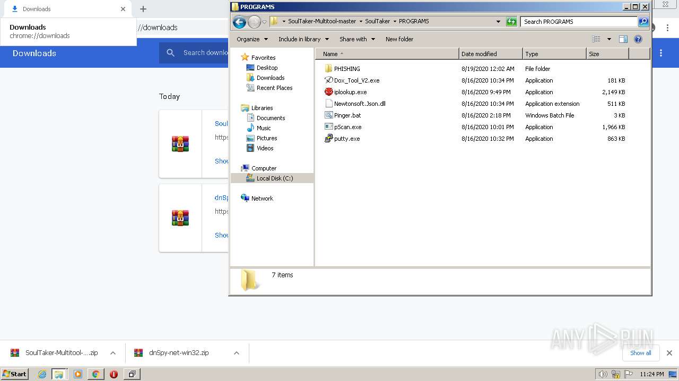This screenshot has height=381, width=679.
Task: Click SoulTaker-Multitool-master breadcrumb in address bar
Action: pos(322,22)
